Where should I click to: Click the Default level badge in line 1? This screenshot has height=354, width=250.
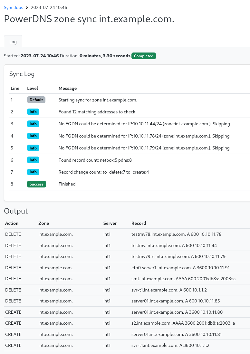(36, 100)
